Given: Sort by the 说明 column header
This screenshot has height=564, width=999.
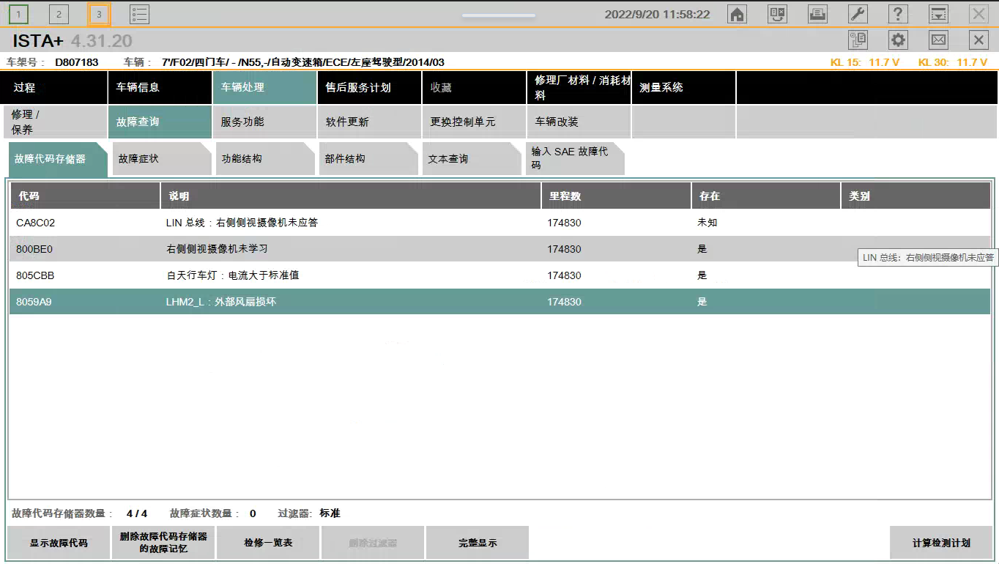Looking at the screenshot, I should 351,196.
